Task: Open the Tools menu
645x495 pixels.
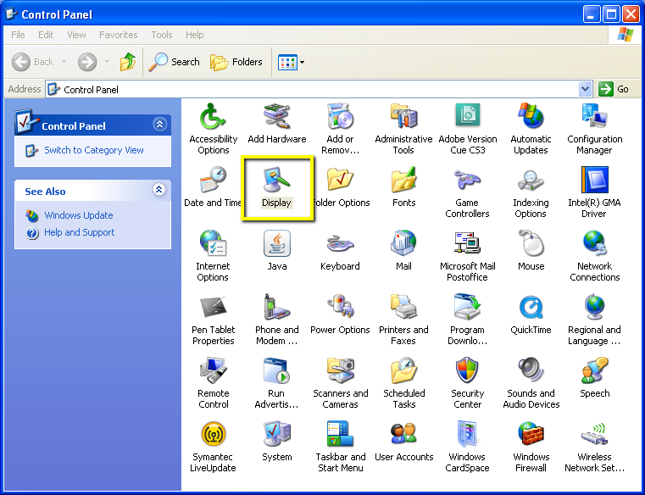Action: click(161, 35)
